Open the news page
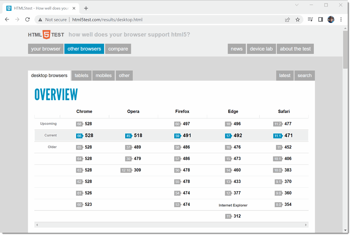This screenshot has width=351, height=236. [237, 49]
